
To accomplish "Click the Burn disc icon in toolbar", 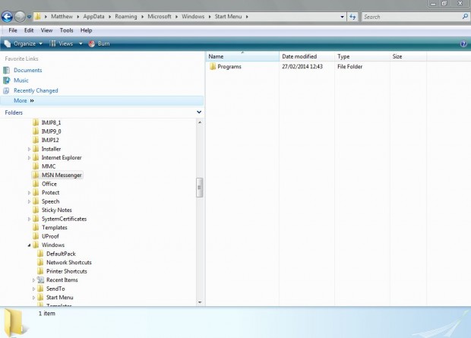I will click(92, 43).
